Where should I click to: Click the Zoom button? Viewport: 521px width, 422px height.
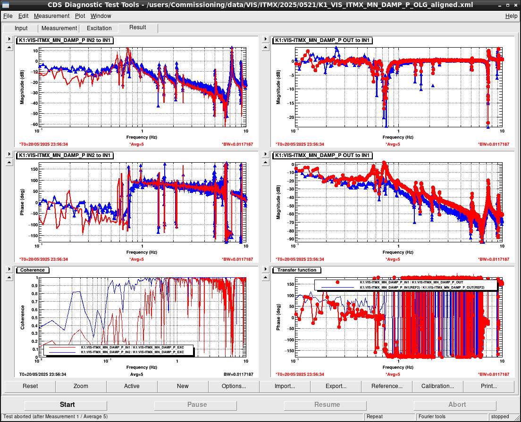[x=81, y=386]
